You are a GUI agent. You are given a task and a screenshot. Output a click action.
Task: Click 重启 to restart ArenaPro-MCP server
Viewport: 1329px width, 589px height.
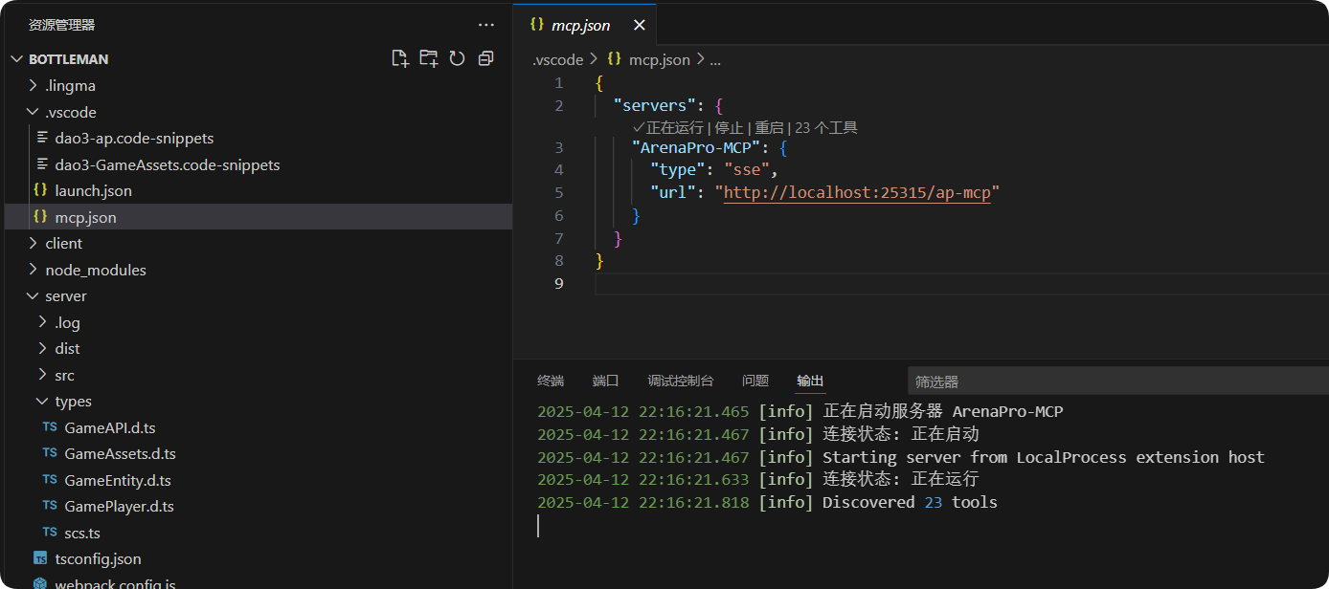click(769, 127)
